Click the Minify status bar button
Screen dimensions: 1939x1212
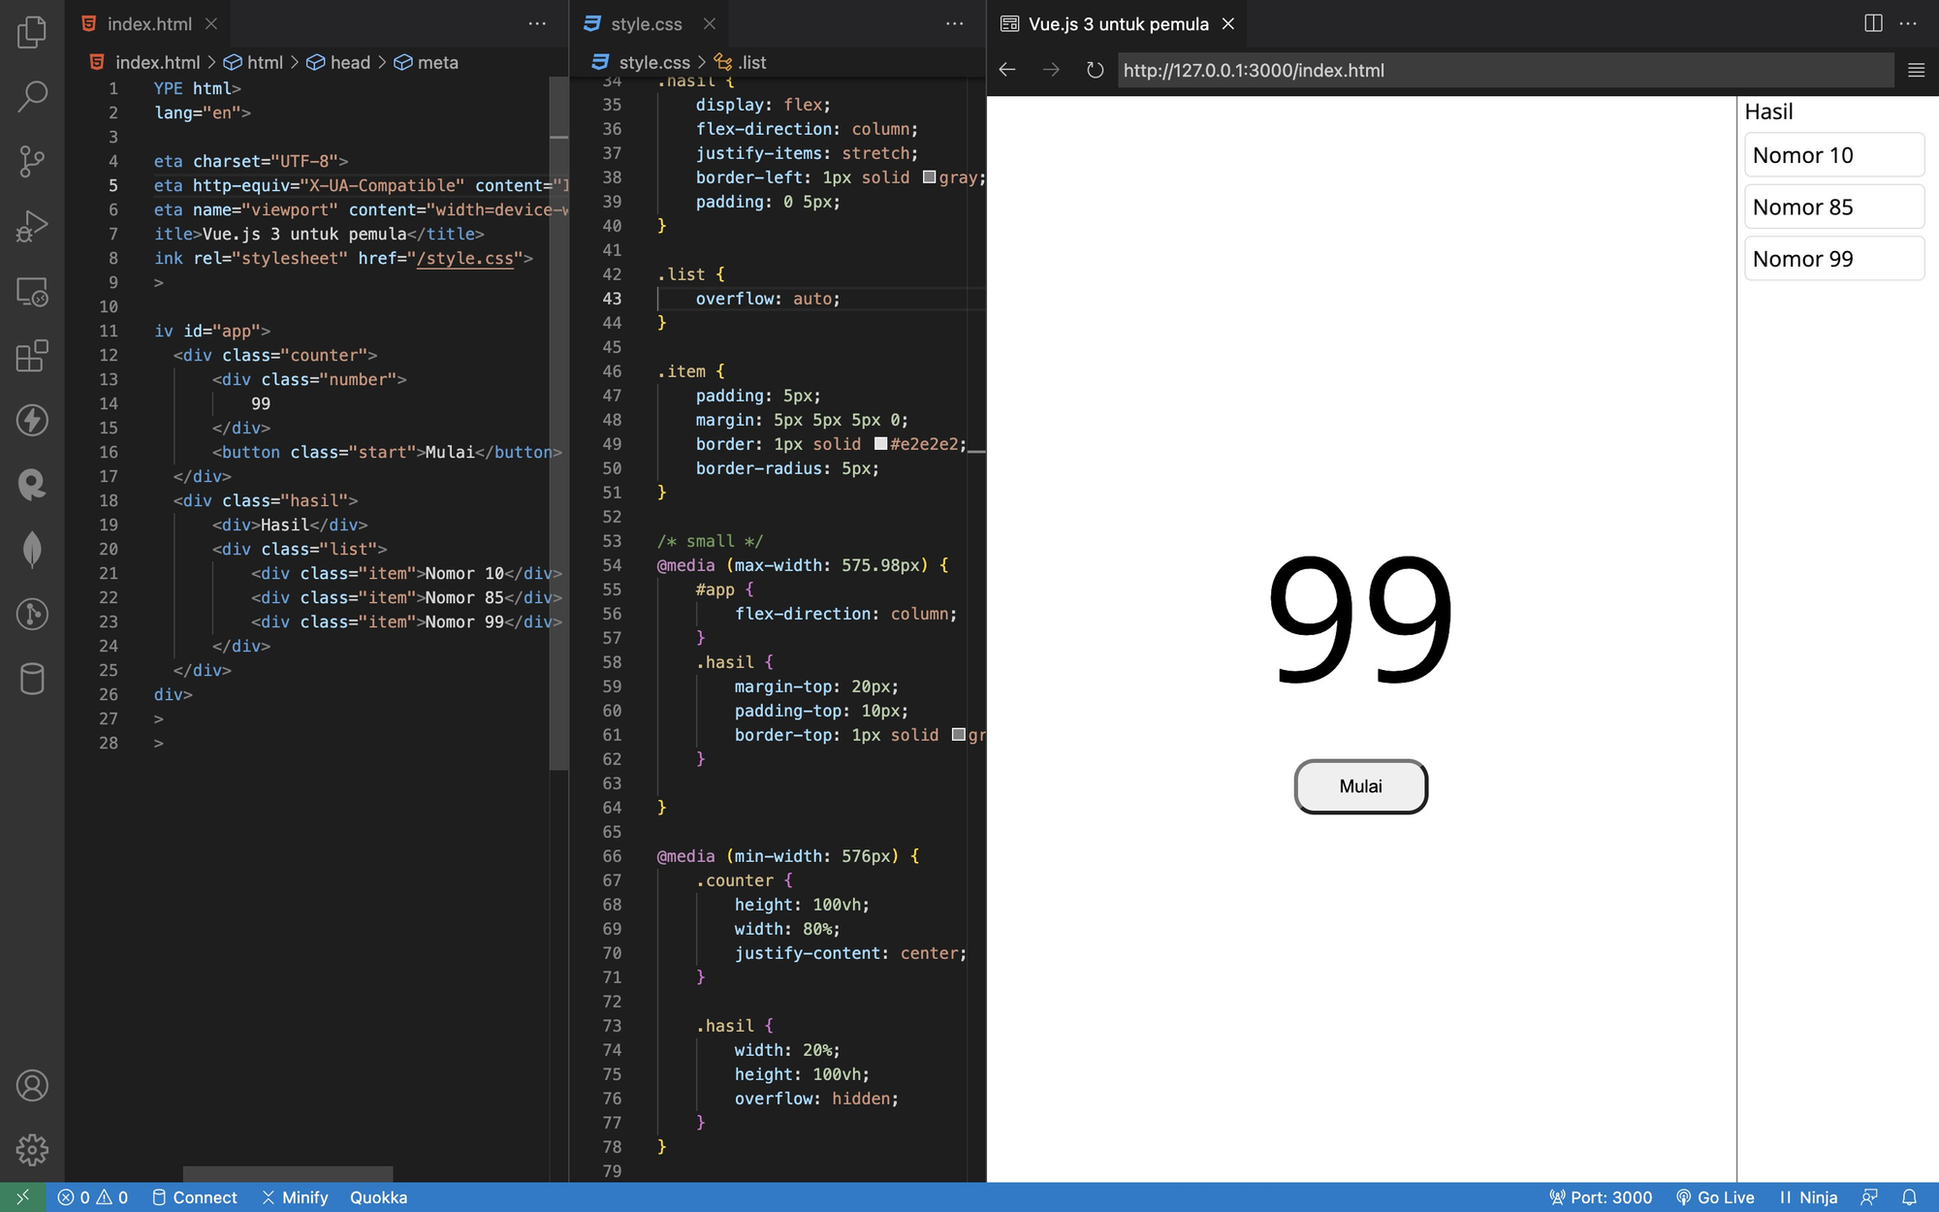pyautogui.click(x=296, y=1197)
